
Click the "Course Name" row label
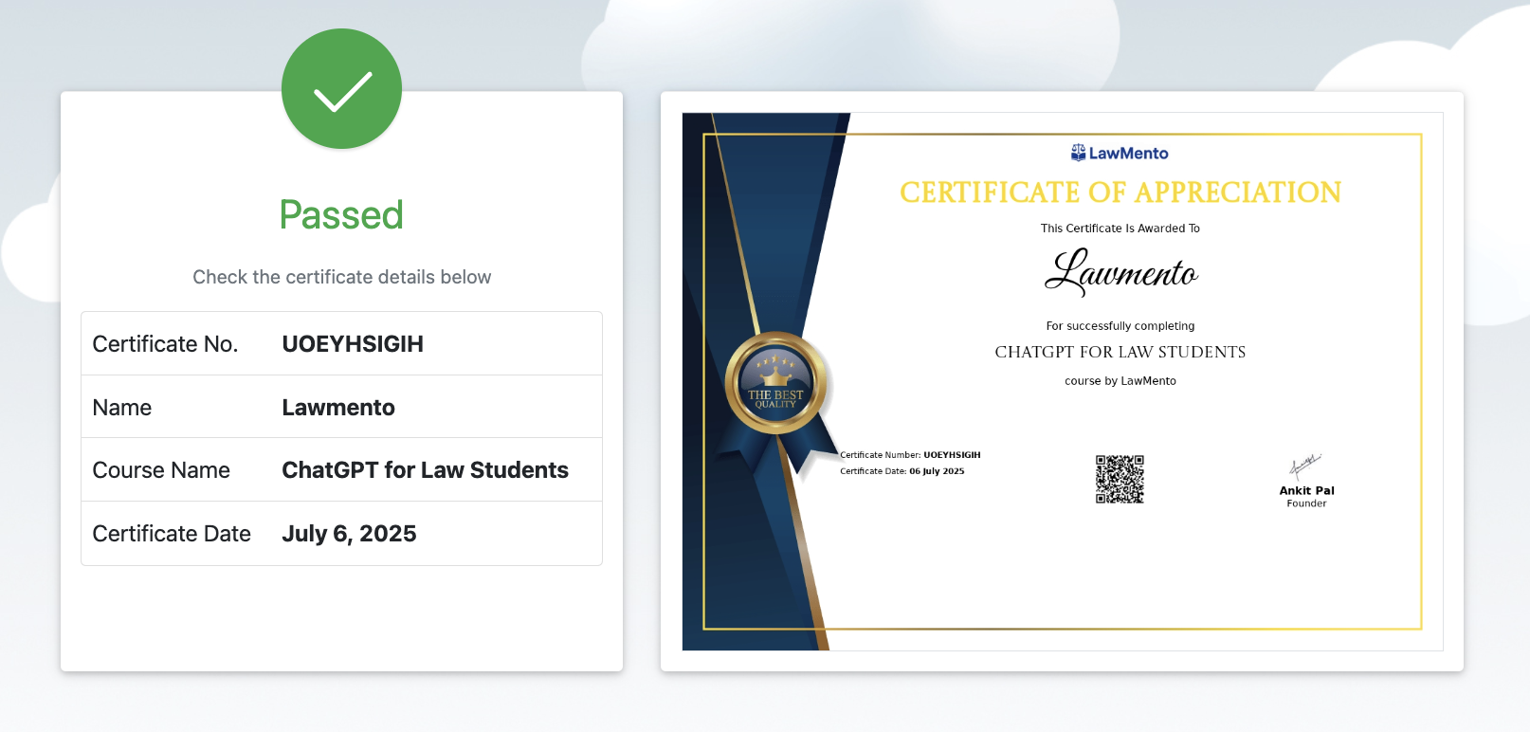pos(161,470)
